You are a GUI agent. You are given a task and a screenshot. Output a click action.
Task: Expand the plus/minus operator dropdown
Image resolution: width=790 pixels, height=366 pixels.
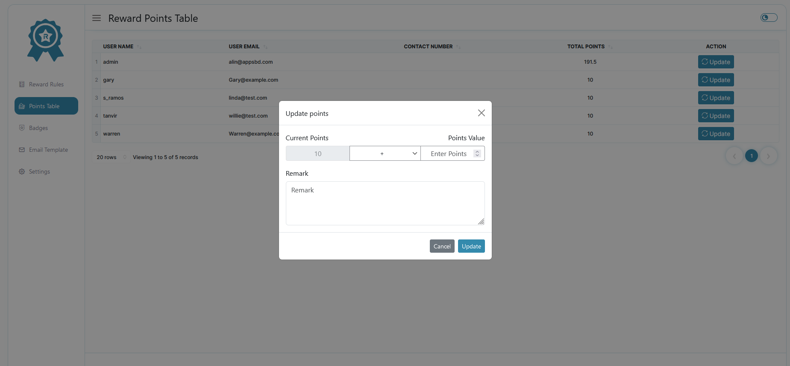(x=385, y=153)
